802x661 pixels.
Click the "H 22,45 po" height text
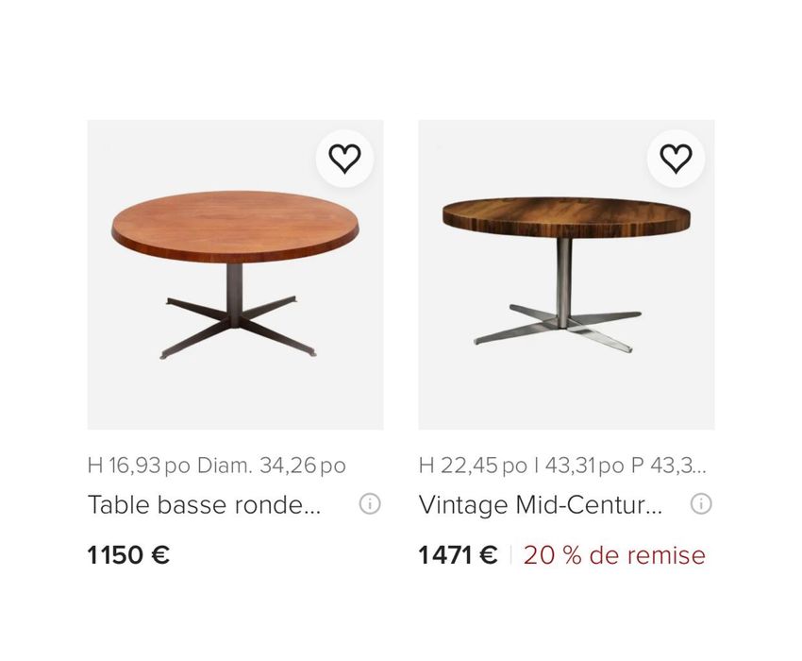click(x=473, y=466)
